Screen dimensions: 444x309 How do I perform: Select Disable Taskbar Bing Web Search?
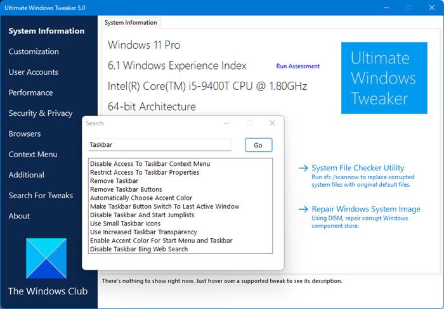coord(139,249)
